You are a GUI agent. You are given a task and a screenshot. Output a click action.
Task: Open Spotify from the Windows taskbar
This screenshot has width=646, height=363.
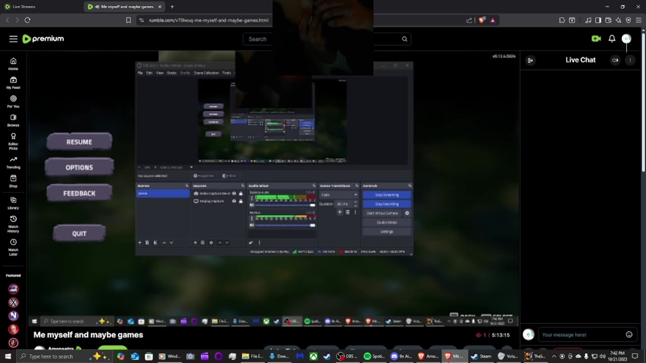[374, 356]
